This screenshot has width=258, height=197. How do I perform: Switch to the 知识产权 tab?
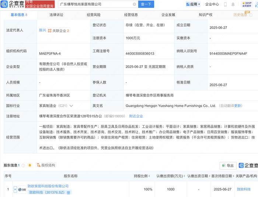tap(206, 15)
